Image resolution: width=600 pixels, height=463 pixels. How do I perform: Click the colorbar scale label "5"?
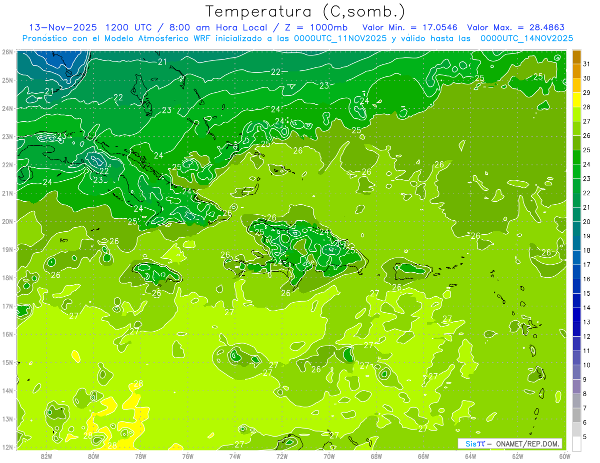[585, 437]
